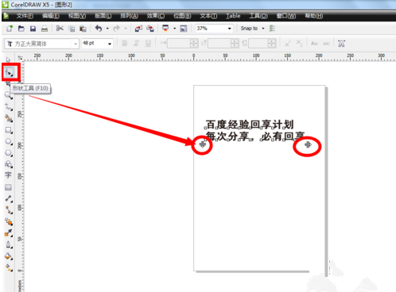Open the 文件(F) menu
This screenshot has height=292, width=396.
(x=25, y=16)
